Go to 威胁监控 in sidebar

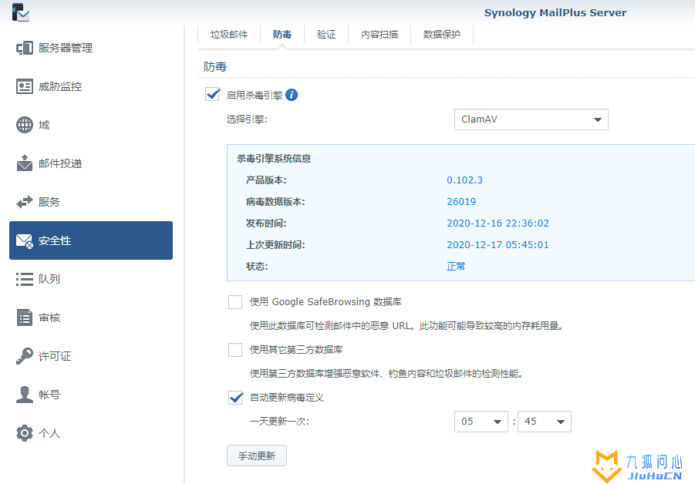91,86
